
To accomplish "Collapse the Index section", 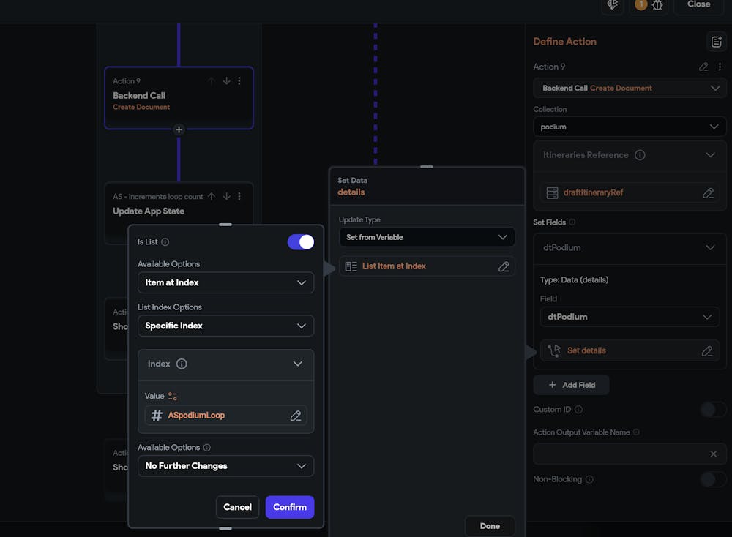I will tap(297, 364).
